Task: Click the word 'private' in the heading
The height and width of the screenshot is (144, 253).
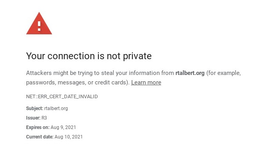Action: pos(137,56)
